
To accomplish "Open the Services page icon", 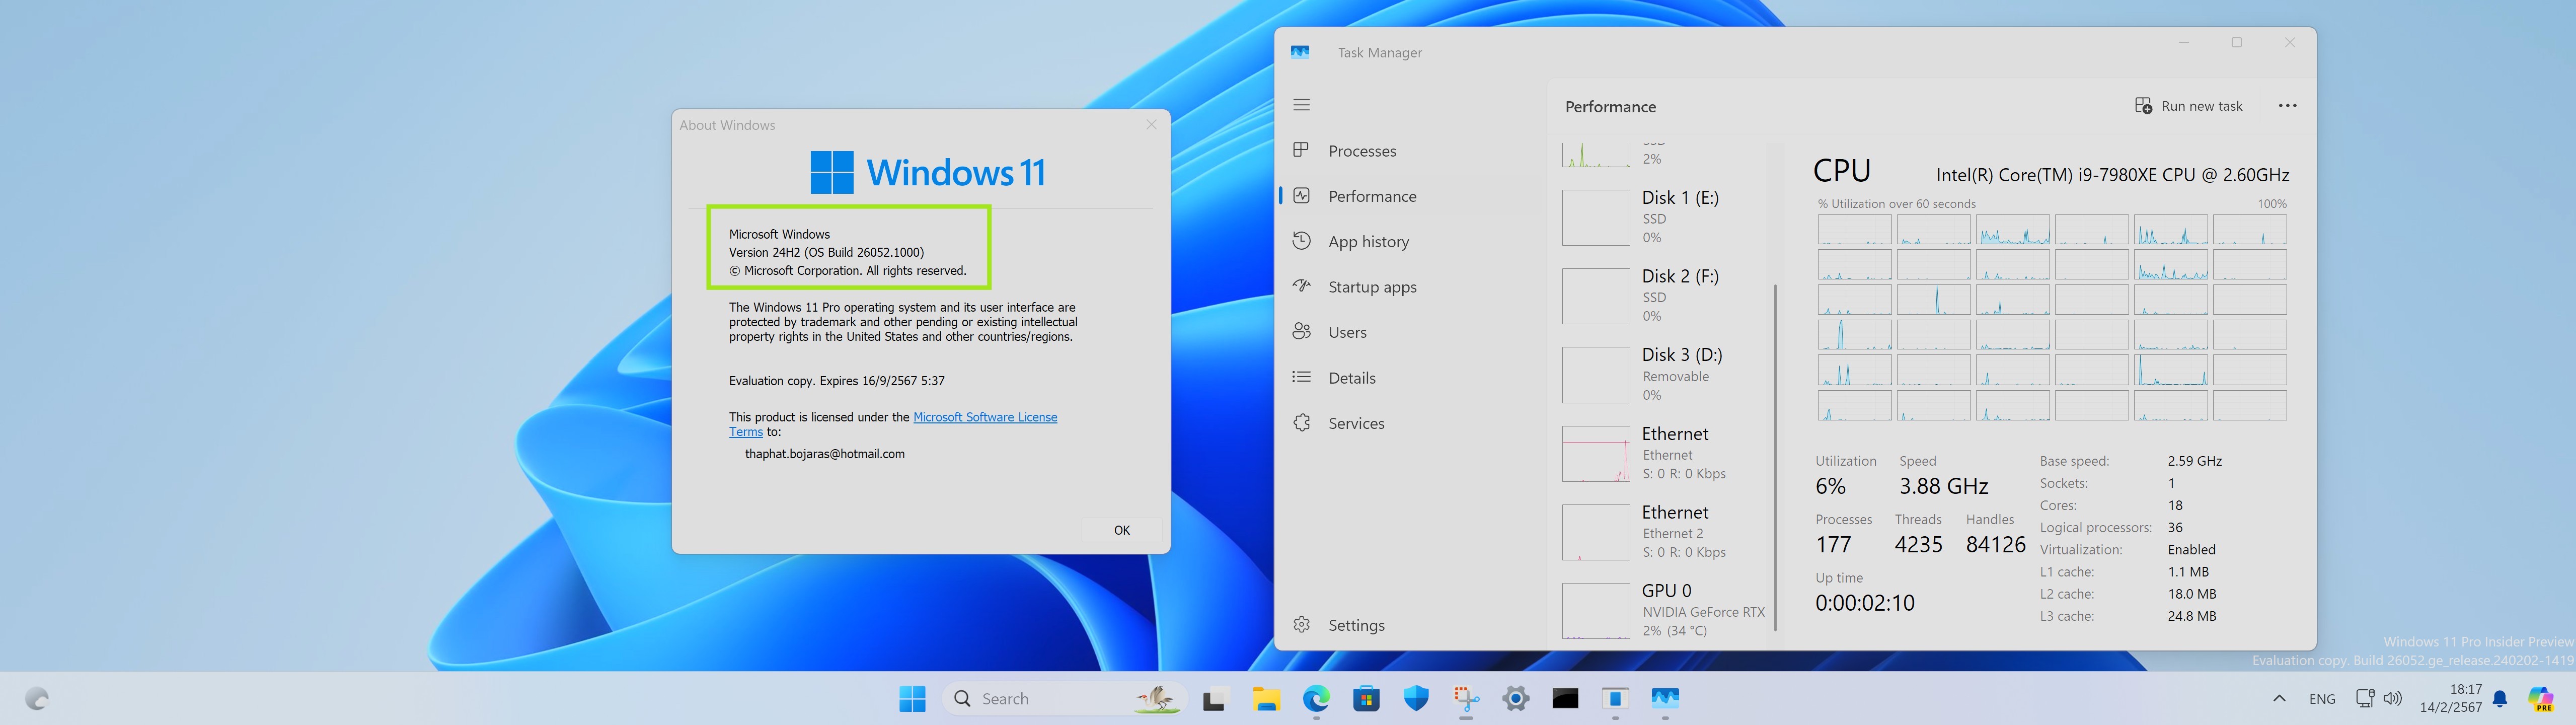I will (1301, 423).
